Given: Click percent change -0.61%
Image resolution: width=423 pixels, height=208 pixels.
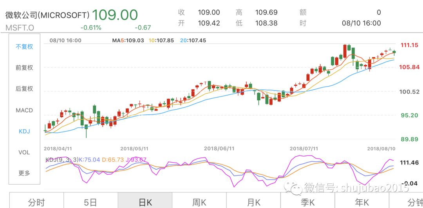Looking at the screenshot, I should click(91, 27).
